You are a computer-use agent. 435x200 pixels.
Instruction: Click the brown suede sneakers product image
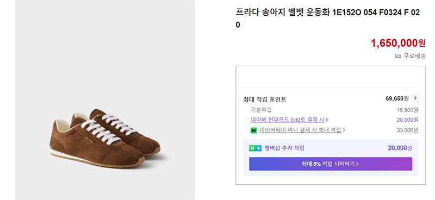[x=105, y=139]
